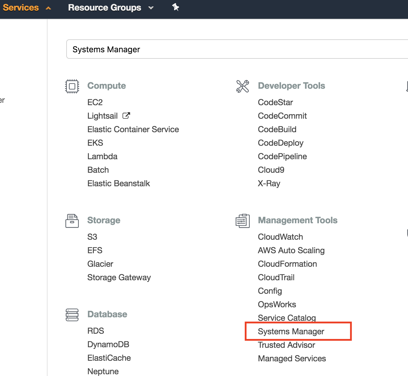Navigate to DynamoDB
The height and width of the screenshot is (376, 408).
[x=108, y=344]
